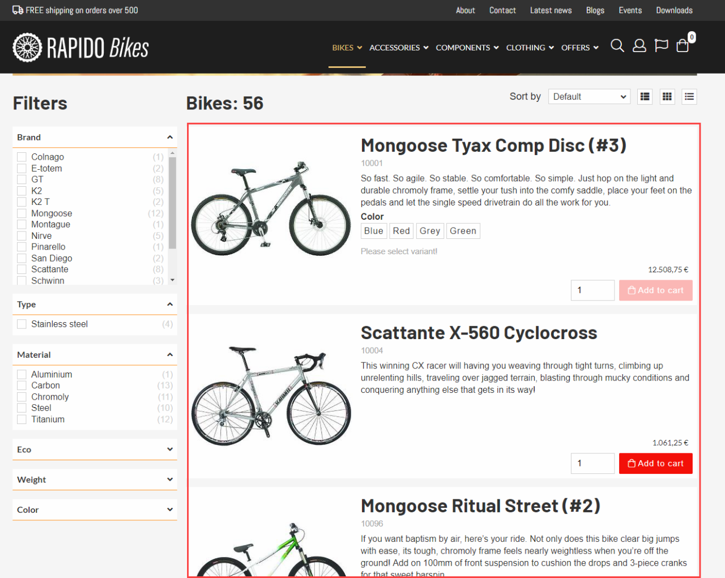Add Scattante X-560 Cyclocross to cart
This screenshot has width=725, height=578.
(655, 463)
